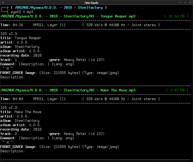Click the track: 2 line

(x=9, y=134)
